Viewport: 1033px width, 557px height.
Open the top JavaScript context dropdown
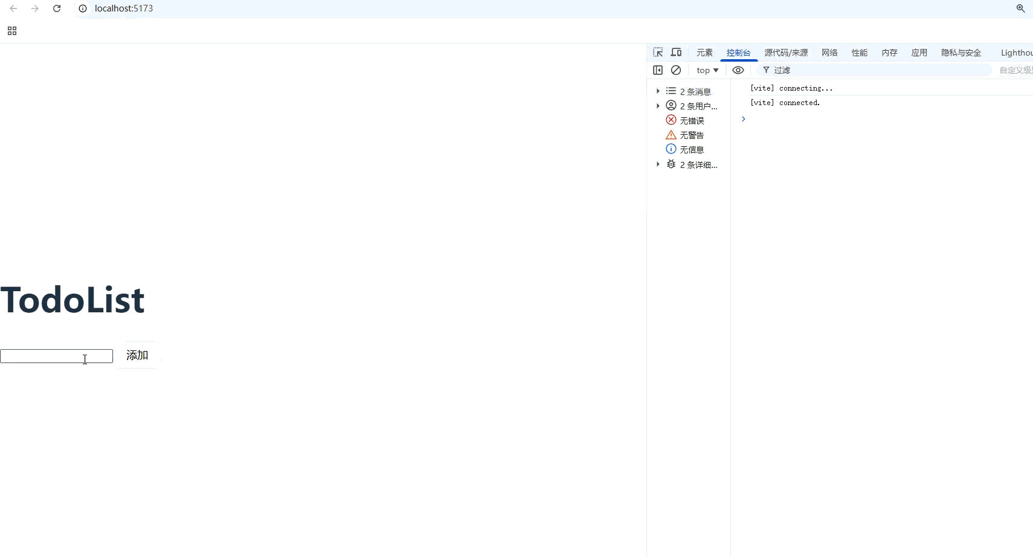[707, 70]
